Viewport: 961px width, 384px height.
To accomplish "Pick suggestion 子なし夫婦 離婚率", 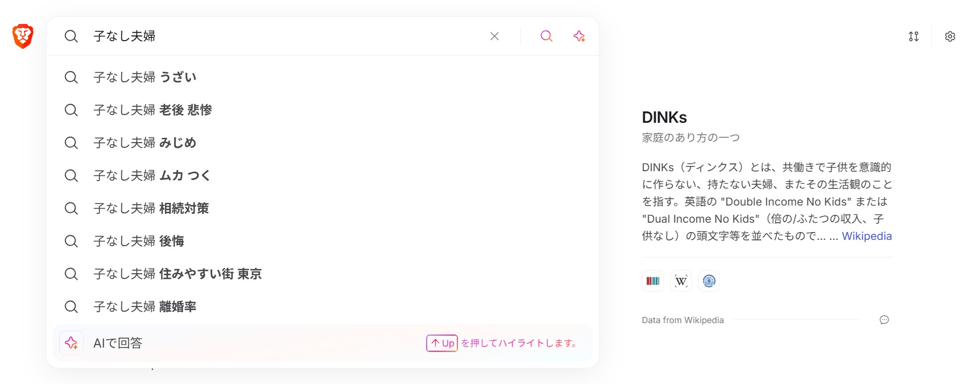I will coord(145,307).
